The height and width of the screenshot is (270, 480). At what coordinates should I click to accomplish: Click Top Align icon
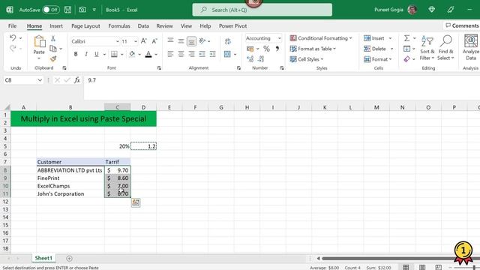click(170, 40)
